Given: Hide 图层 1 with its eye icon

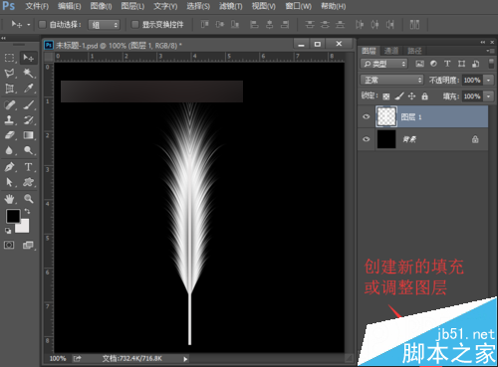Looking at the screenshot, I should tap(367, 116).
